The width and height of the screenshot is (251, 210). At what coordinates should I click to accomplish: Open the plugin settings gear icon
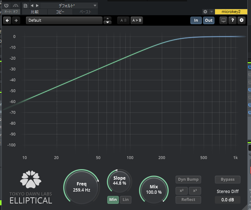point(242,21)
